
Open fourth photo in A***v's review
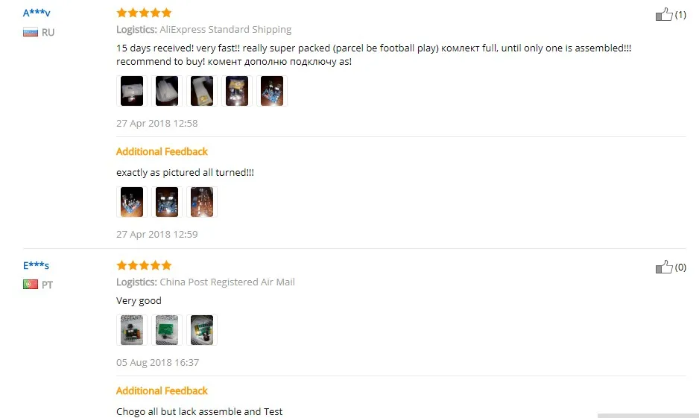(237, 91)
